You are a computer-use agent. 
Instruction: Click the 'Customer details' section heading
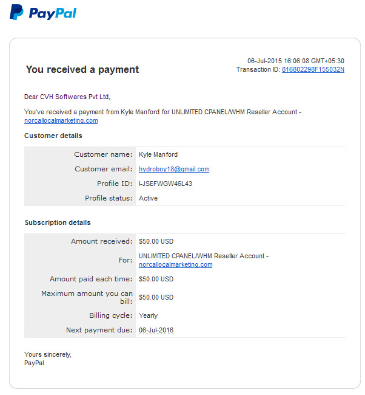pyautogui.click(x=53, y=136)
